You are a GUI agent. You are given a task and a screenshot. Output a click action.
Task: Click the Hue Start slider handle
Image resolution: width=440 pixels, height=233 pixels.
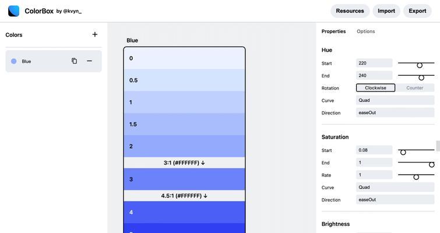point(420,65)
